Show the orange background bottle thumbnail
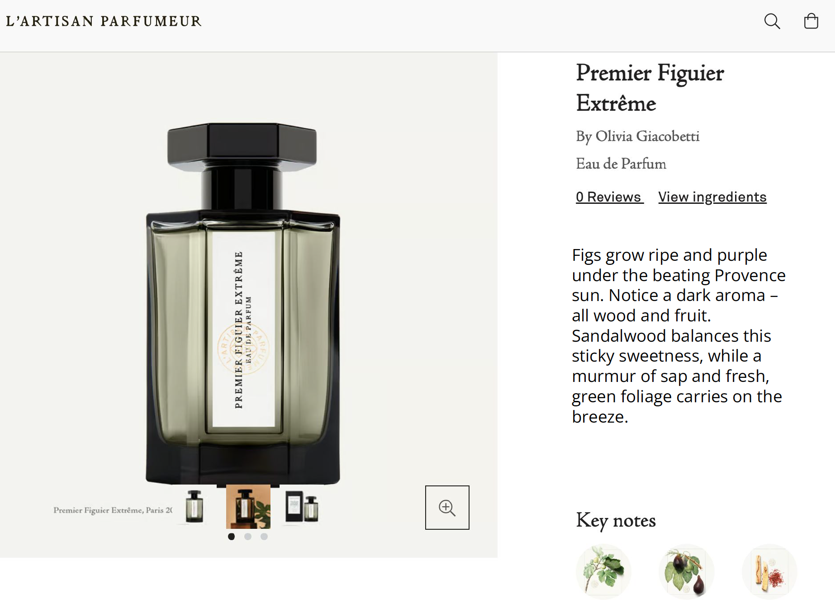 pos(248,507)
